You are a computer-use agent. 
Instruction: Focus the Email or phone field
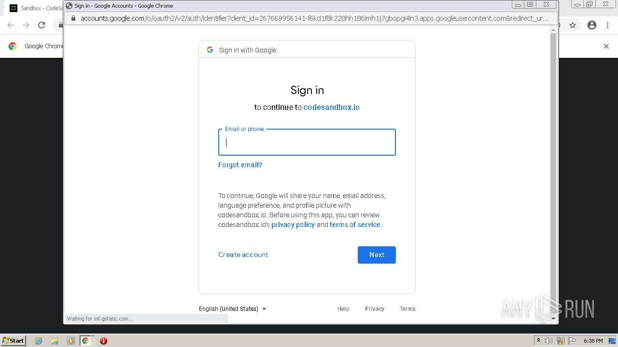click(x=307, y=142)
